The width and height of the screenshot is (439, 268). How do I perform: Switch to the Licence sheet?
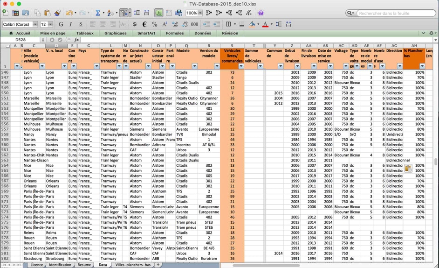[37, 265]
